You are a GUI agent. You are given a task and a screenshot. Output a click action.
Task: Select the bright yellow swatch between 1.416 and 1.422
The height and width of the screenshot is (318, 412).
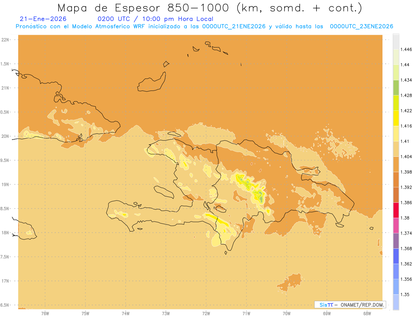396,118
